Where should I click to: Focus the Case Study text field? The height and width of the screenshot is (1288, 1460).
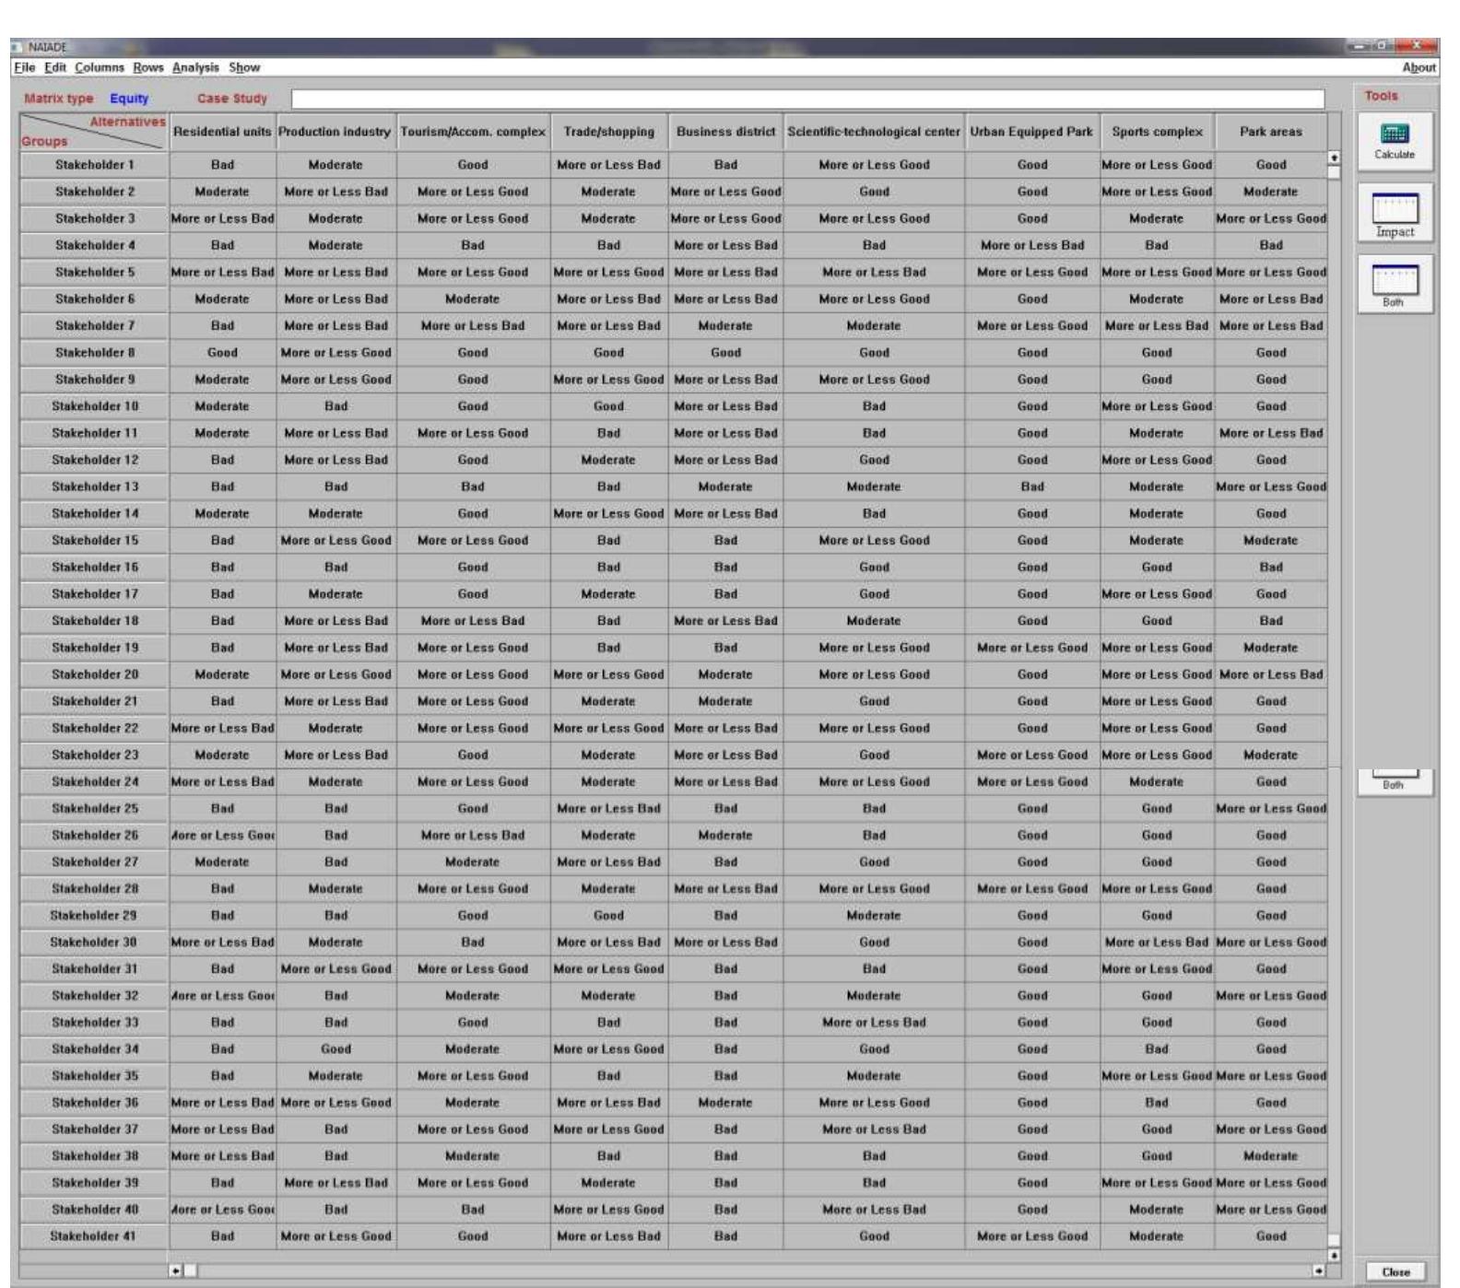click(807, 99)
